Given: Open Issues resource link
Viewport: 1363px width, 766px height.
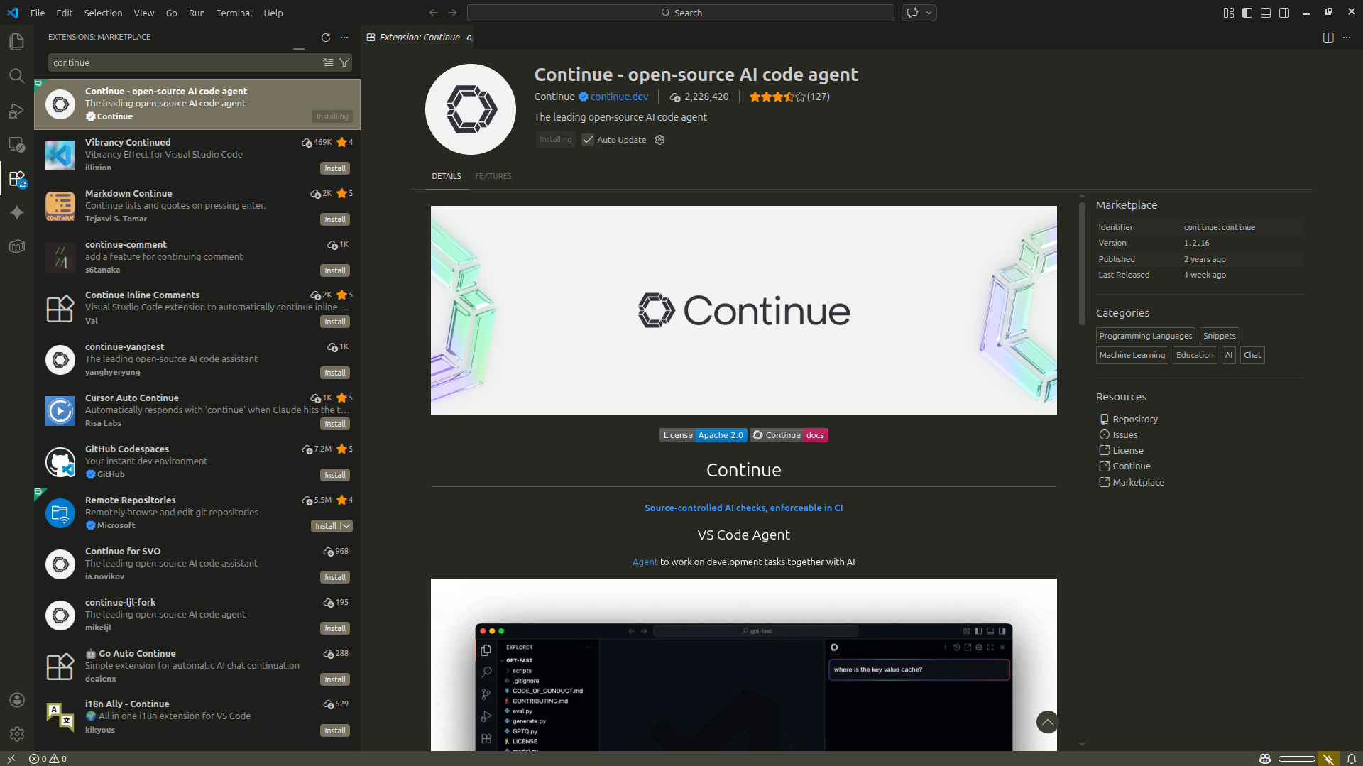Looking at the screenshot, I should (x=1124, y=434).
